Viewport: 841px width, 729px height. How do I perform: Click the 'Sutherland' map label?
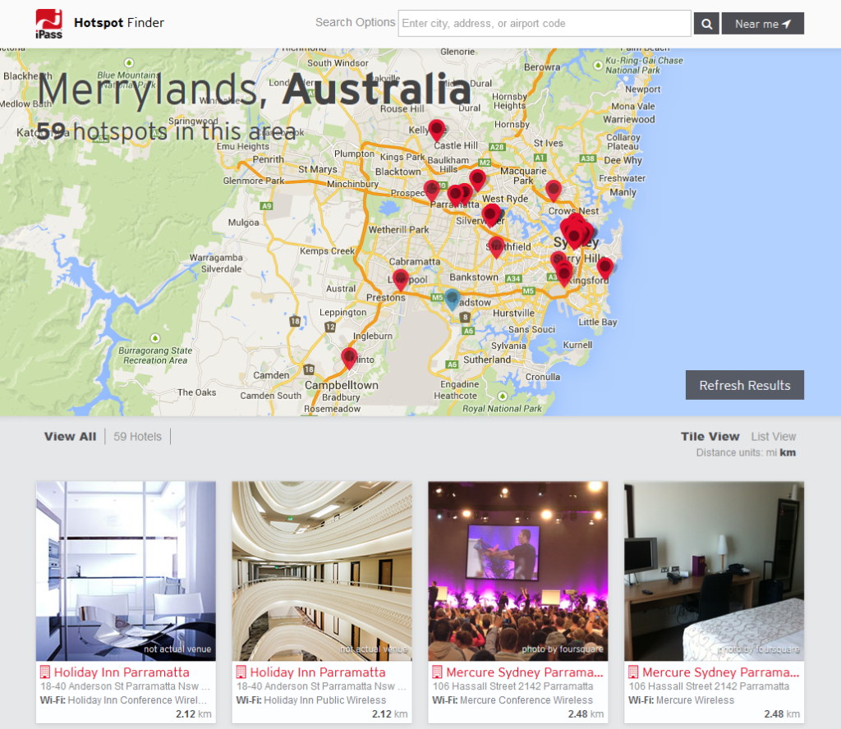pos(487,360)
